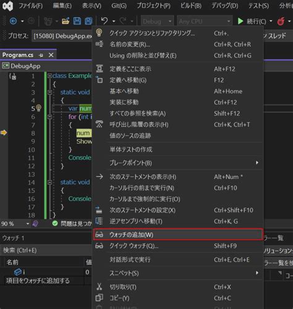This screenshot has height=309, width=293.
Task: Collapse the class Example region
Action: click(x=49, y=76)
